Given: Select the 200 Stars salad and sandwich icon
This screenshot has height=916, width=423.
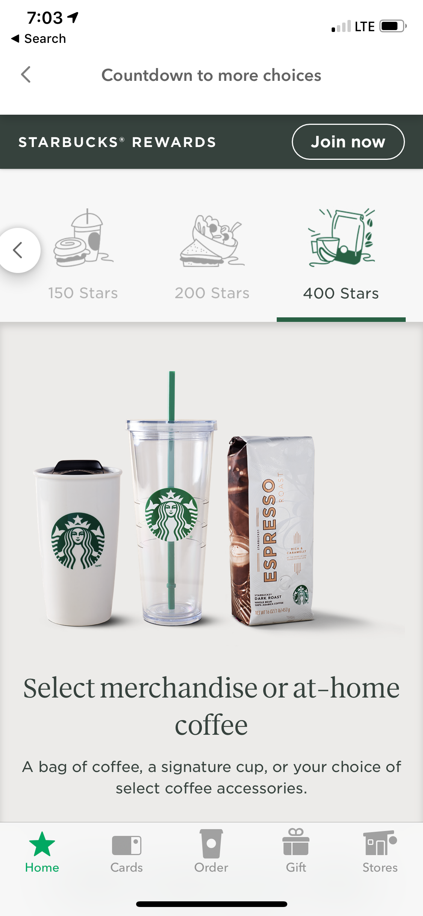Looking at the screenshot, I should click(212, 241).
